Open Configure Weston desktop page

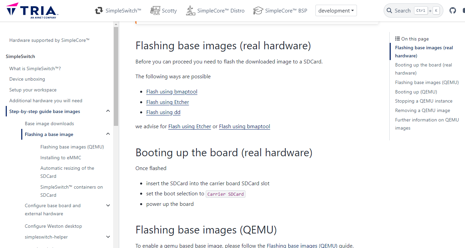click(53, 226)
